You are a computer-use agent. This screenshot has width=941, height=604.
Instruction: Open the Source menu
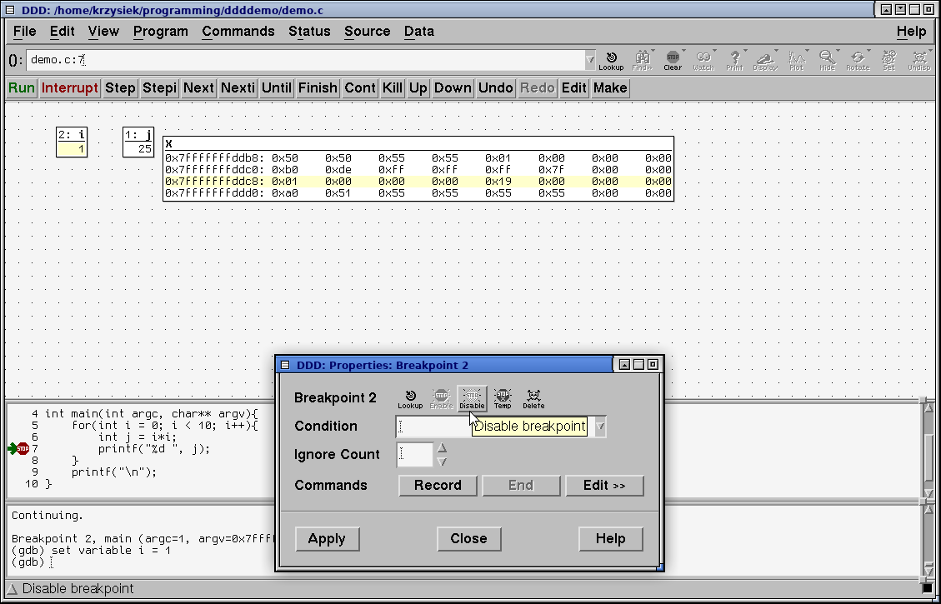pos(368,31)
